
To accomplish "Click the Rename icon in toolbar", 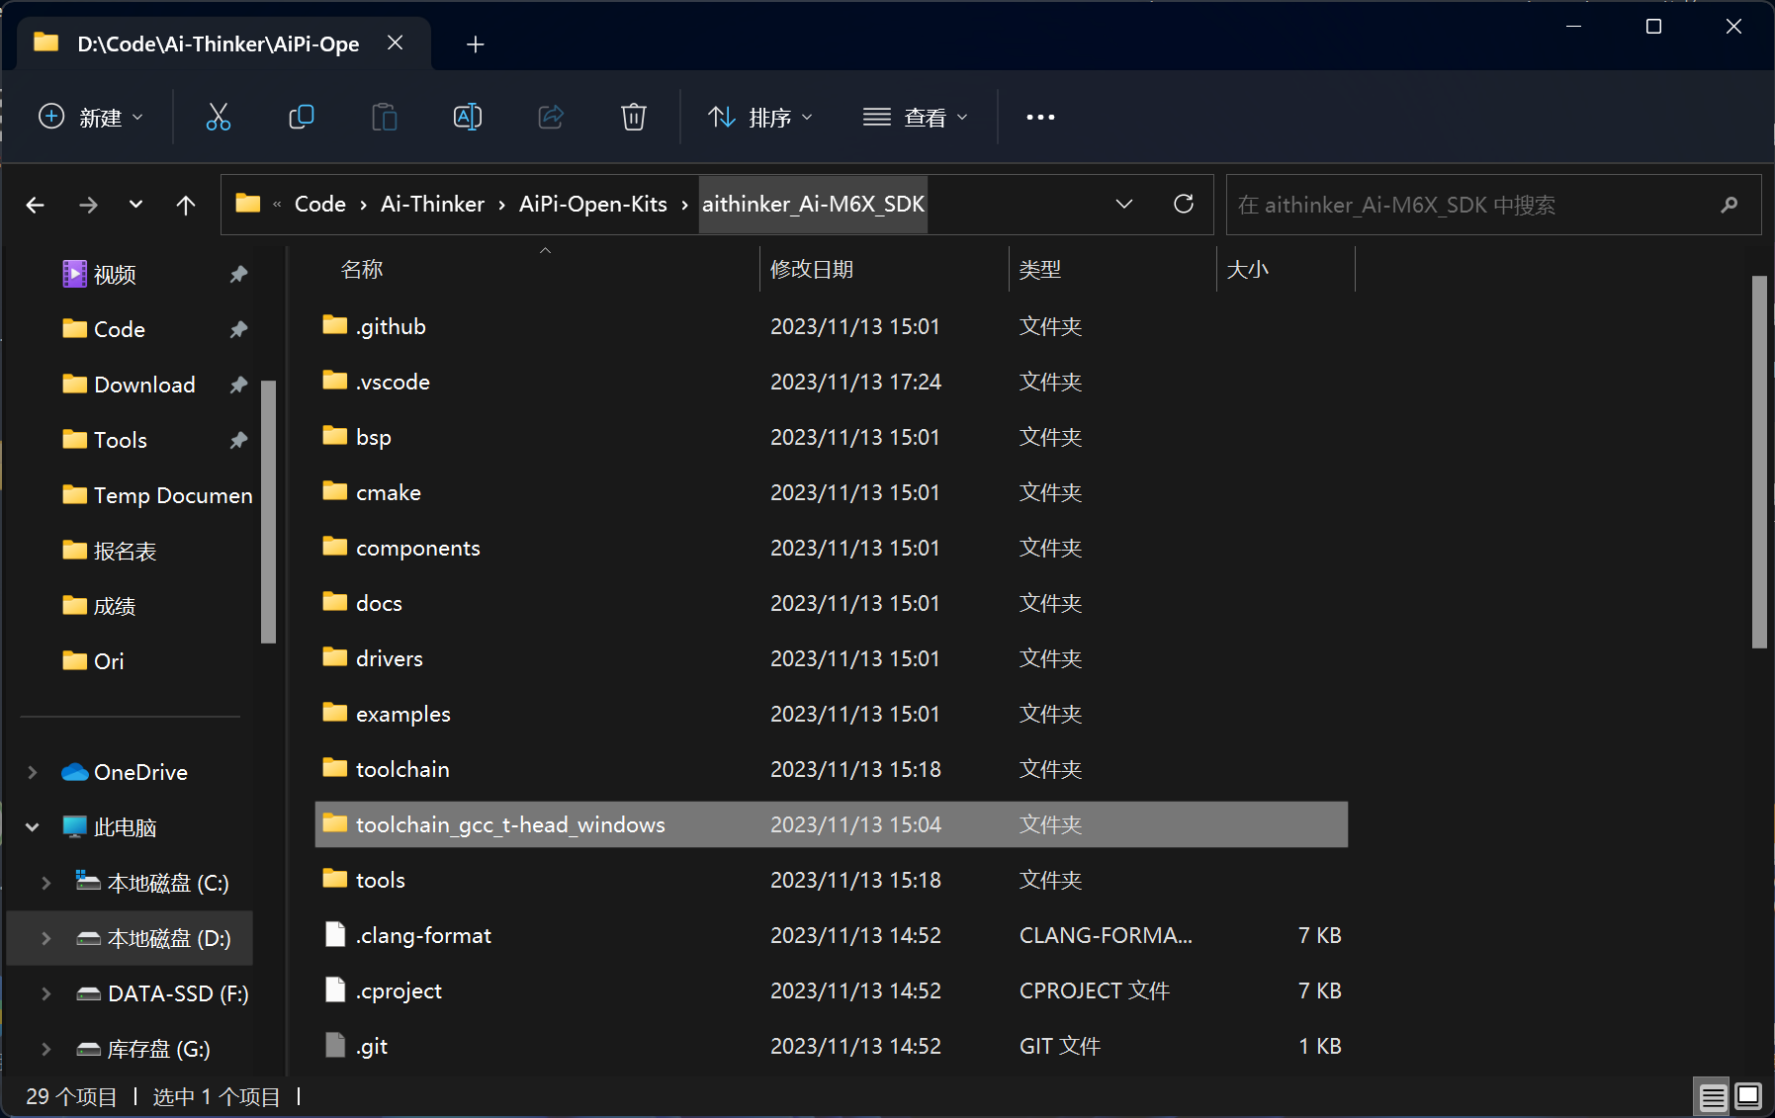I will (467, 117).
